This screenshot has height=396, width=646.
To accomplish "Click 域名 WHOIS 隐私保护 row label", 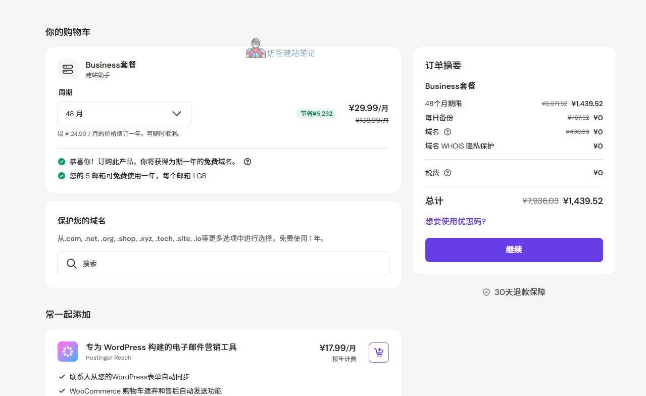I will point(460,146).
